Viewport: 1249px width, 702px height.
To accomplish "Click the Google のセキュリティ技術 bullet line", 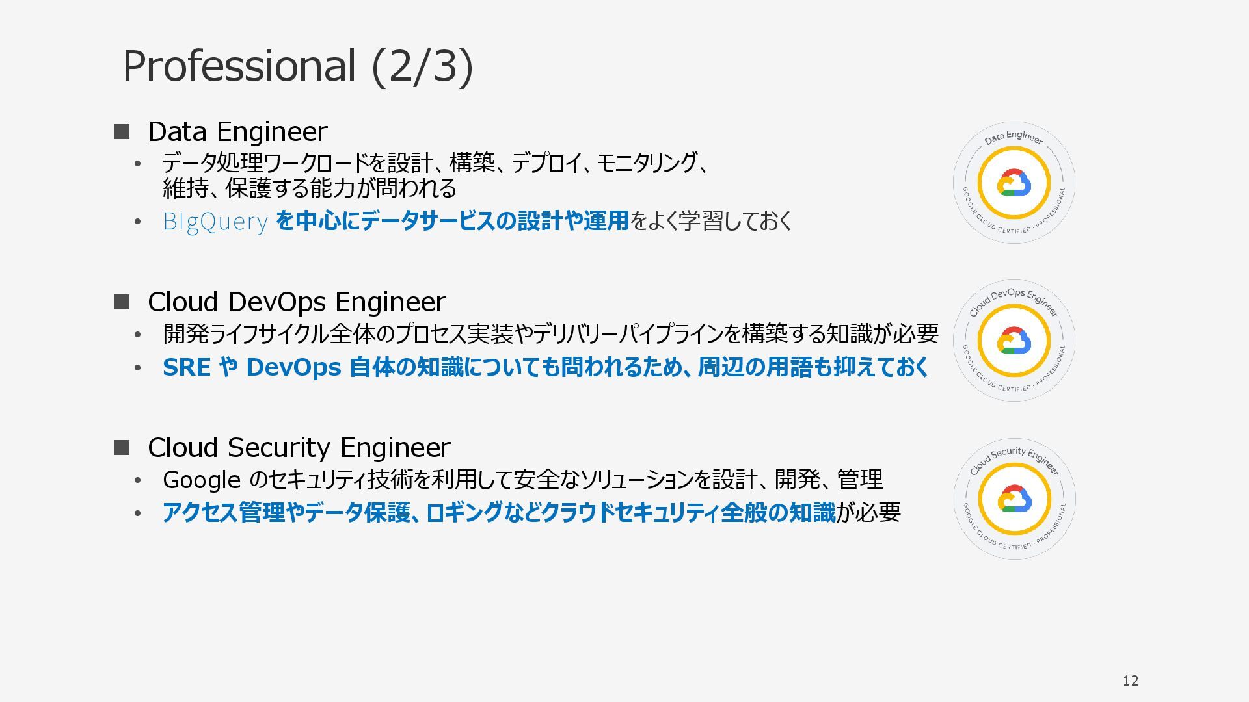I will point(522,480).
